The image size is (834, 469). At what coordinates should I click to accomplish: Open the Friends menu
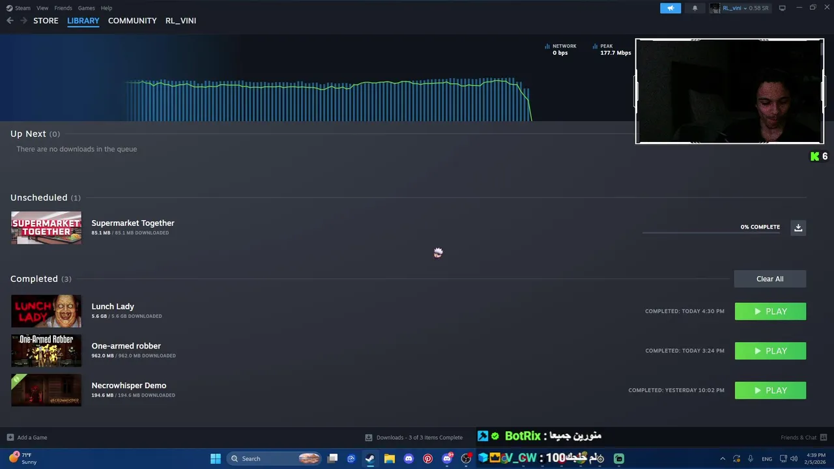click(63, 8)
